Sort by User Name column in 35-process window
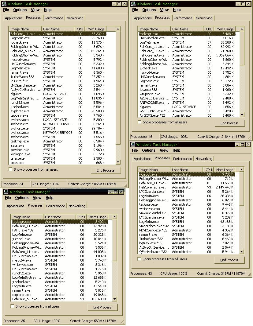 coord(60,217)
